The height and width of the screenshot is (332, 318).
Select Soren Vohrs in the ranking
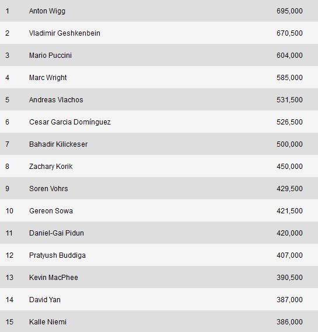tap(48, 189)
